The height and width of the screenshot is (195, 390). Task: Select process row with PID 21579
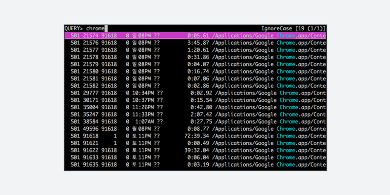tap(195, 64)
